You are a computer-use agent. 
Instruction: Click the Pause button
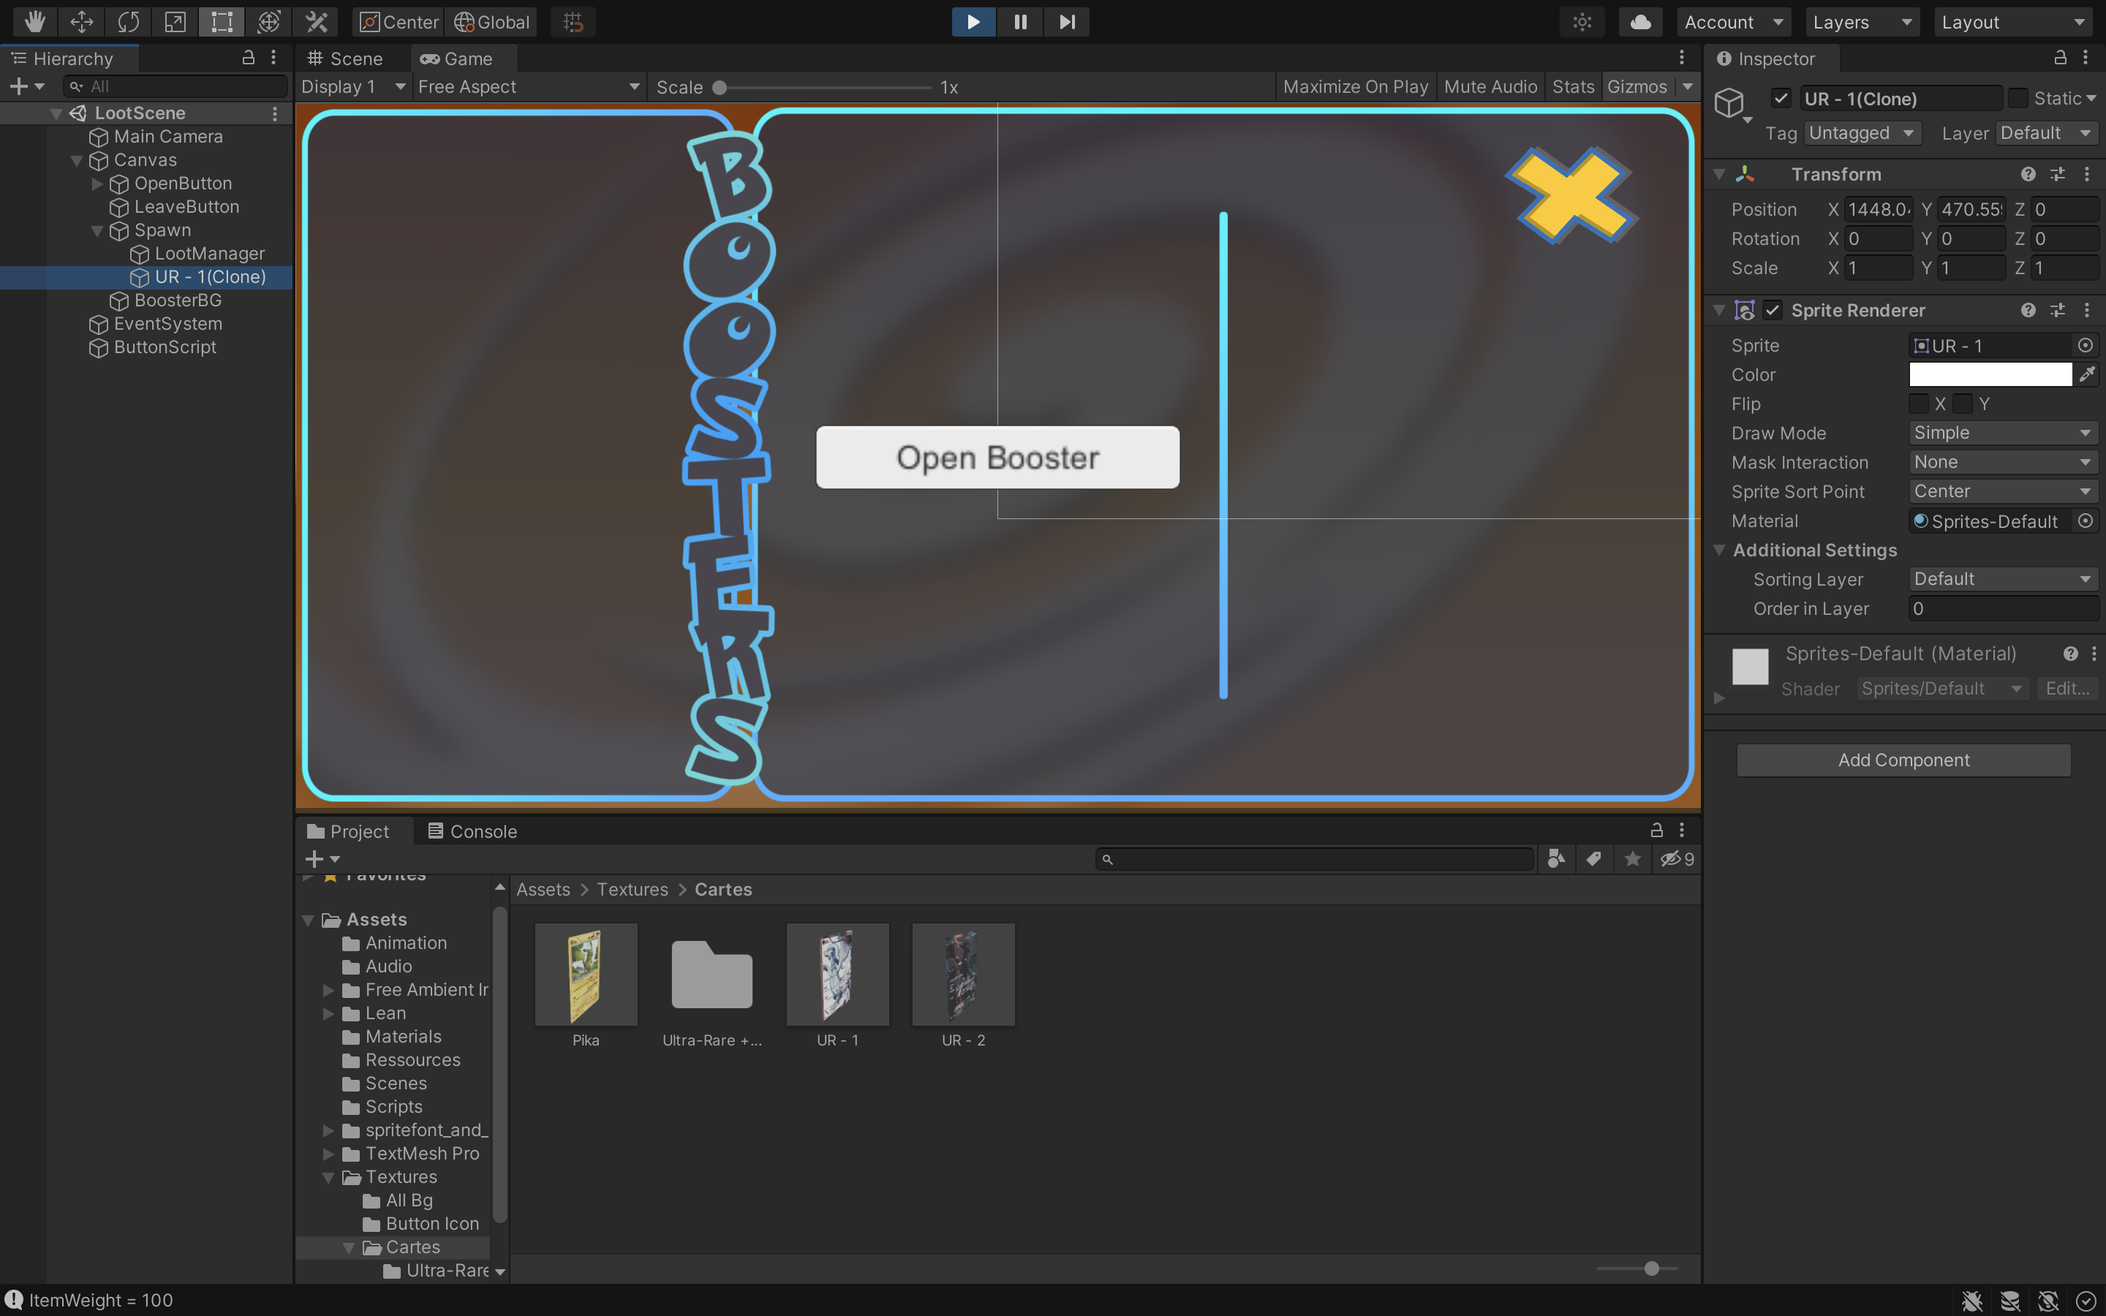click(1020, 22)
